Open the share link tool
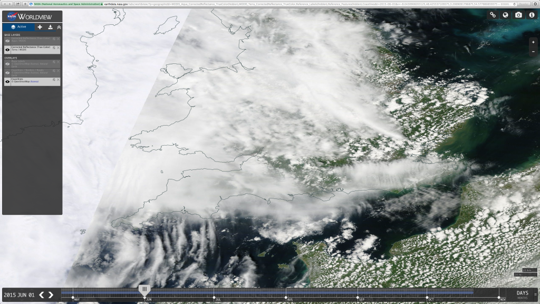The image size is (540, 304). coord(493,15)
